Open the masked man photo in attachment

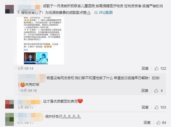30,58
